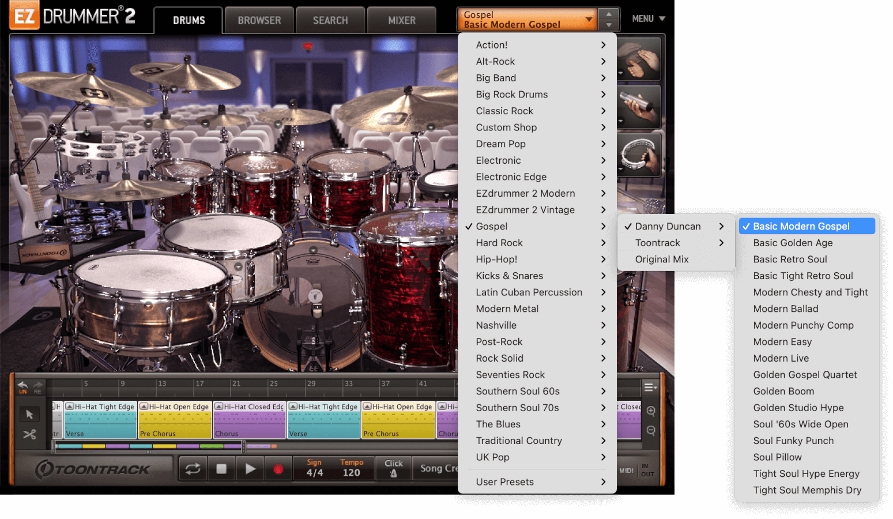Image resolution: width=893 pixels, height=519 pixels.
Task: Pick the Soul Funky Punch preset
Action: point(807,441)
